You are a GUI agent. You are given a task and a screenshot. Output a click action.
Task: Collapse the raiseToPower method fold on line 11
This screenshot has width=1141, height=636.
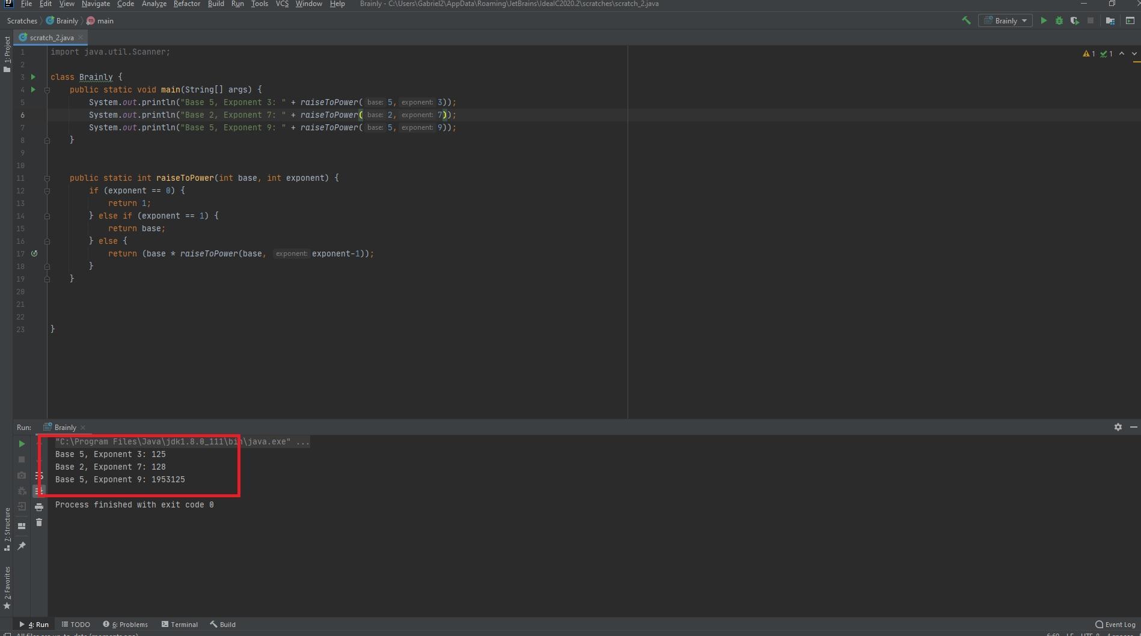47,178
